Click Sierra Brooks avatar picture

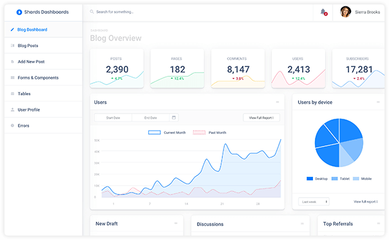point(345,11)
